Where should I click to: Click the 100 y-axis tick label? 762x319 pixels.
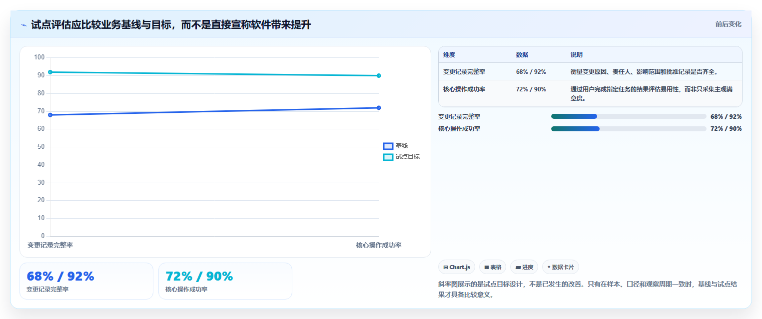[39, 57]
